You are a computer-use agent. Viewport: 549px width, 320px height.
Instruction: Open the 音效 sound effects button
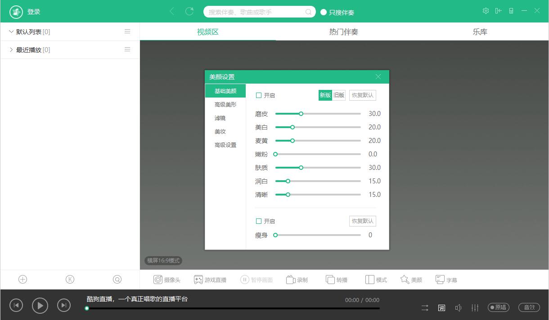529,307
